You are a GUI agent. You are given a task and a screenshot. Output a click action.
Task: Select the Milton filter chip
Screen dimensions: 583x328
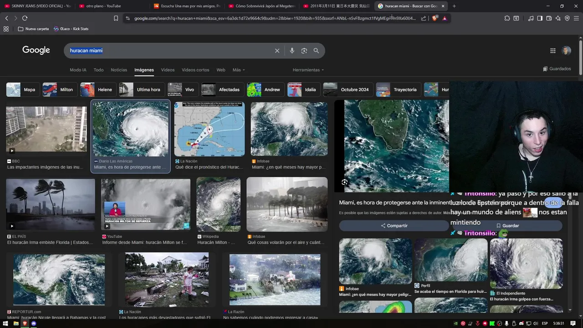pos(60,90)
